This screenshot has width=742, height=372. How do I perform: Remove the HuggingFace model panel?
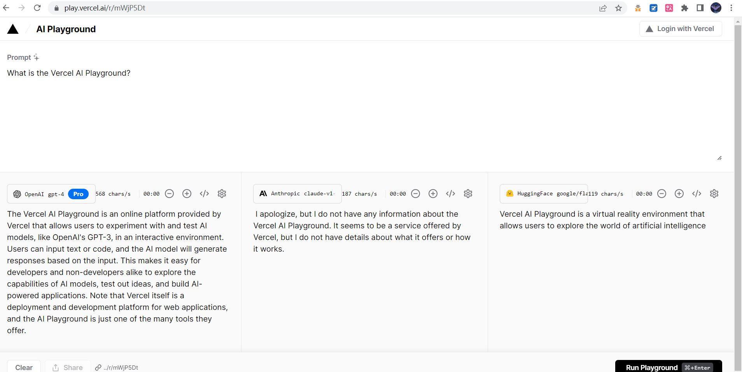[x=661, y=194]
